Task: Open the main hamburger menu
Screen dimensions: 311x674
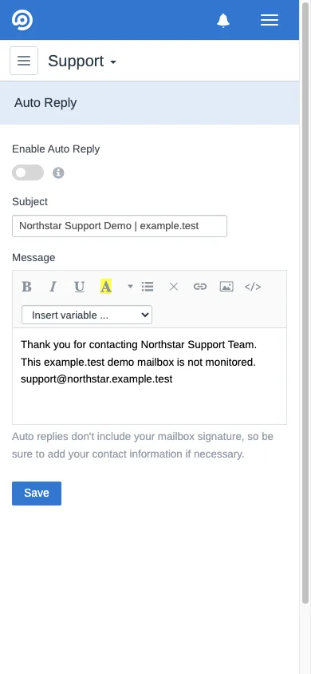Action: 270,20
